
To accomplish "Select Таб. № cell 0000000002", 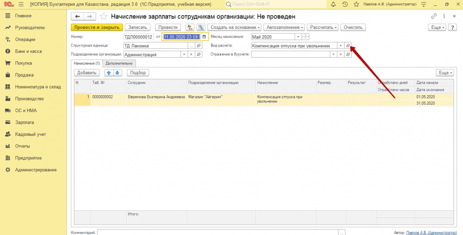I will point(109,99).
